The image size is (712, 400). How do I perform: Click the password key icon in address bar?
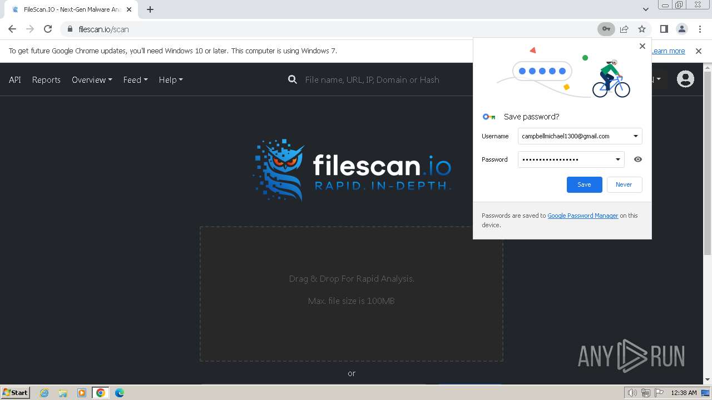coord(606,29)
